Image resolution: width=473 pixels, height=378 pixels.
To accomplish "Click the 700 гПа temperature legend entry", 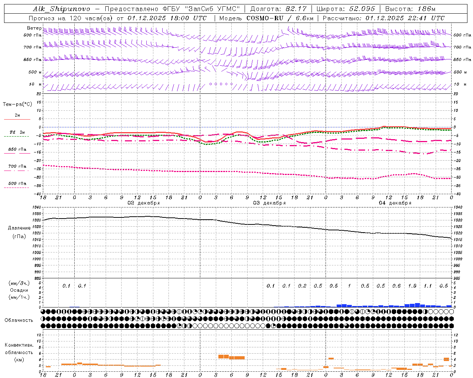I will [17, 166].
